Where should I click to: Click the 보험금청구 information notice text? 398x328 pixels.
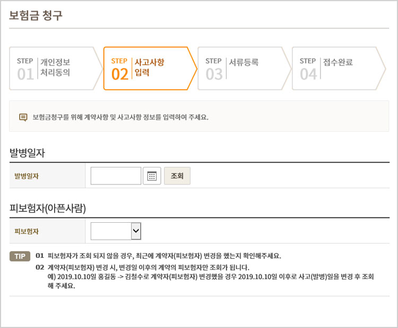click(x=120, y=117)
